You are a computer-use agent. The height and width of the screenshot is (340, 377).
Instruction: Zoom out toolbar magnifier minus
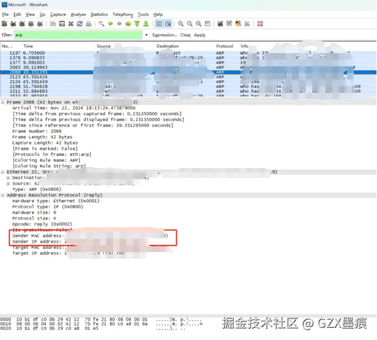(x=190, y=24)
